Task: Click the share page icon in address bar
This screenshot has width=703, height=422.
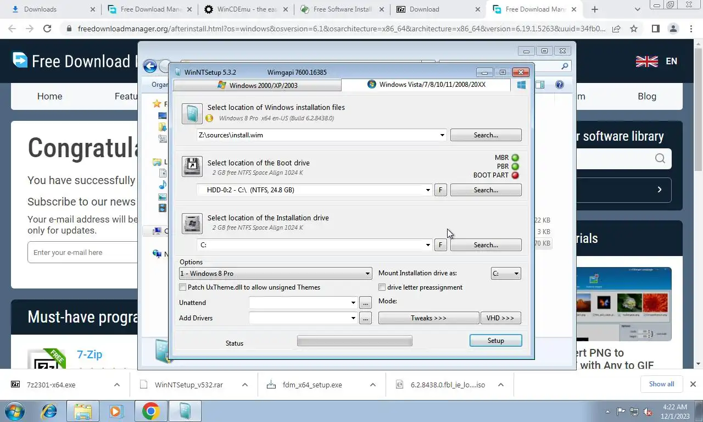Action: (x=616, y=29)
